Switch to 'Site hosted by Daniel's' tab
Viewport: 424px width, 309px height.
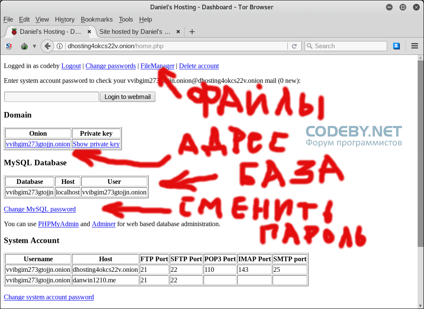pos(139,32)
